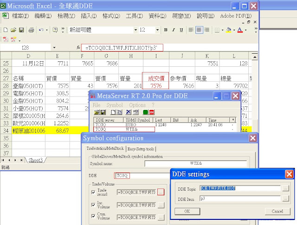Screen dimensions: 297x225
Task: Toggle Bold formatting in Excel
Action: point(166,30)
